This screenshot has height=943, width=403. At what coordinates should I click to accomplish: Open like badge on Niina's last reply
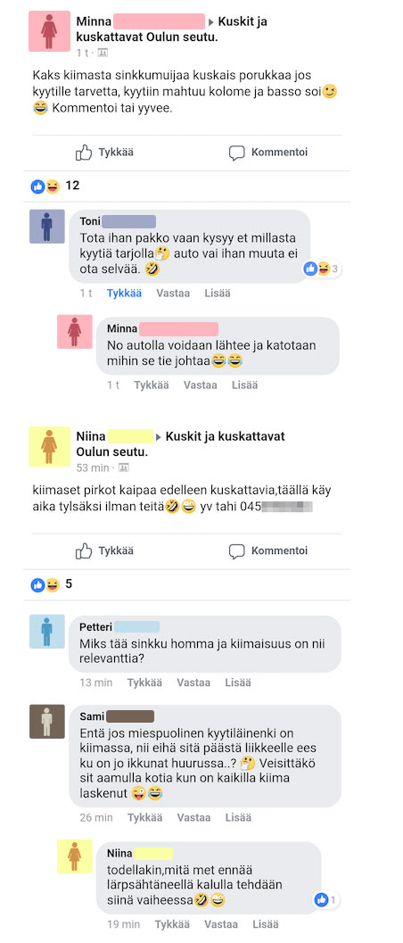point(326,900)
